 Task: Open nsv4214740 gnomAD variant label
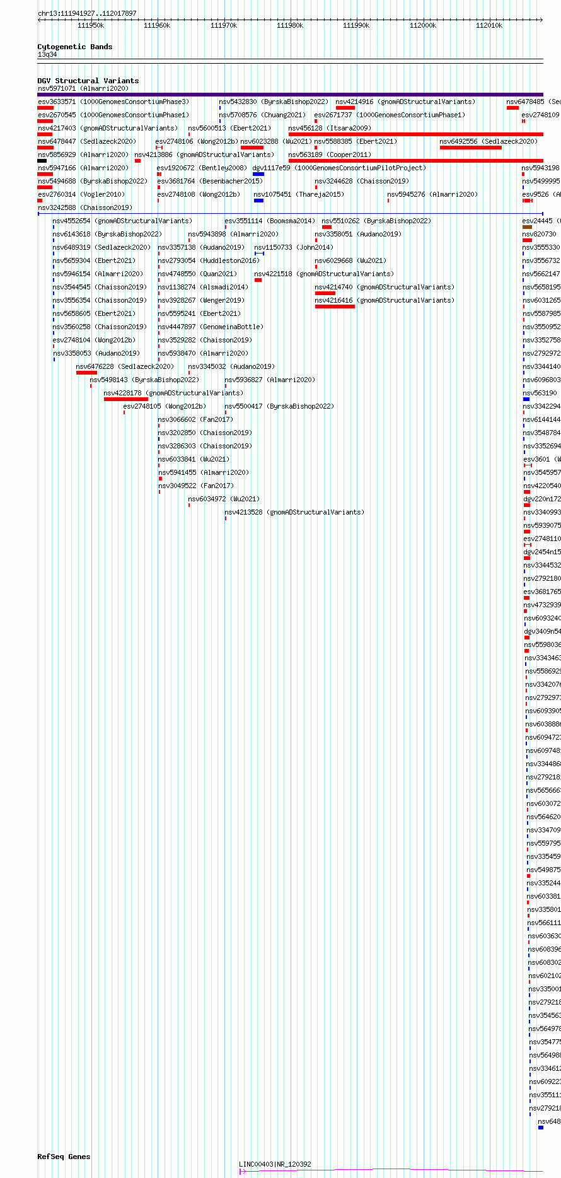385,287
